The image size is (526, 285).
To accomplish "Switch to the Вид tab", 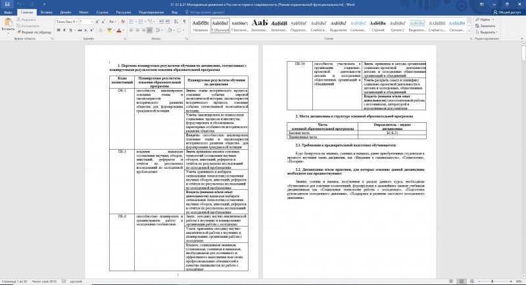I will (x=174, y=12).
